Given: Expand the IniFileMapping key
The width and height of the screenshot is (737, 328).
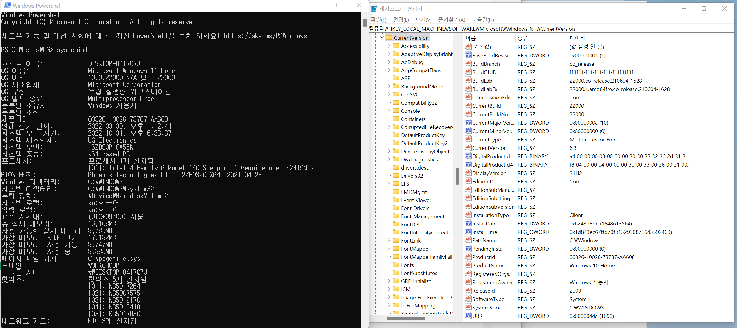Looking at the screenshot, I should (x=389, y=305).
